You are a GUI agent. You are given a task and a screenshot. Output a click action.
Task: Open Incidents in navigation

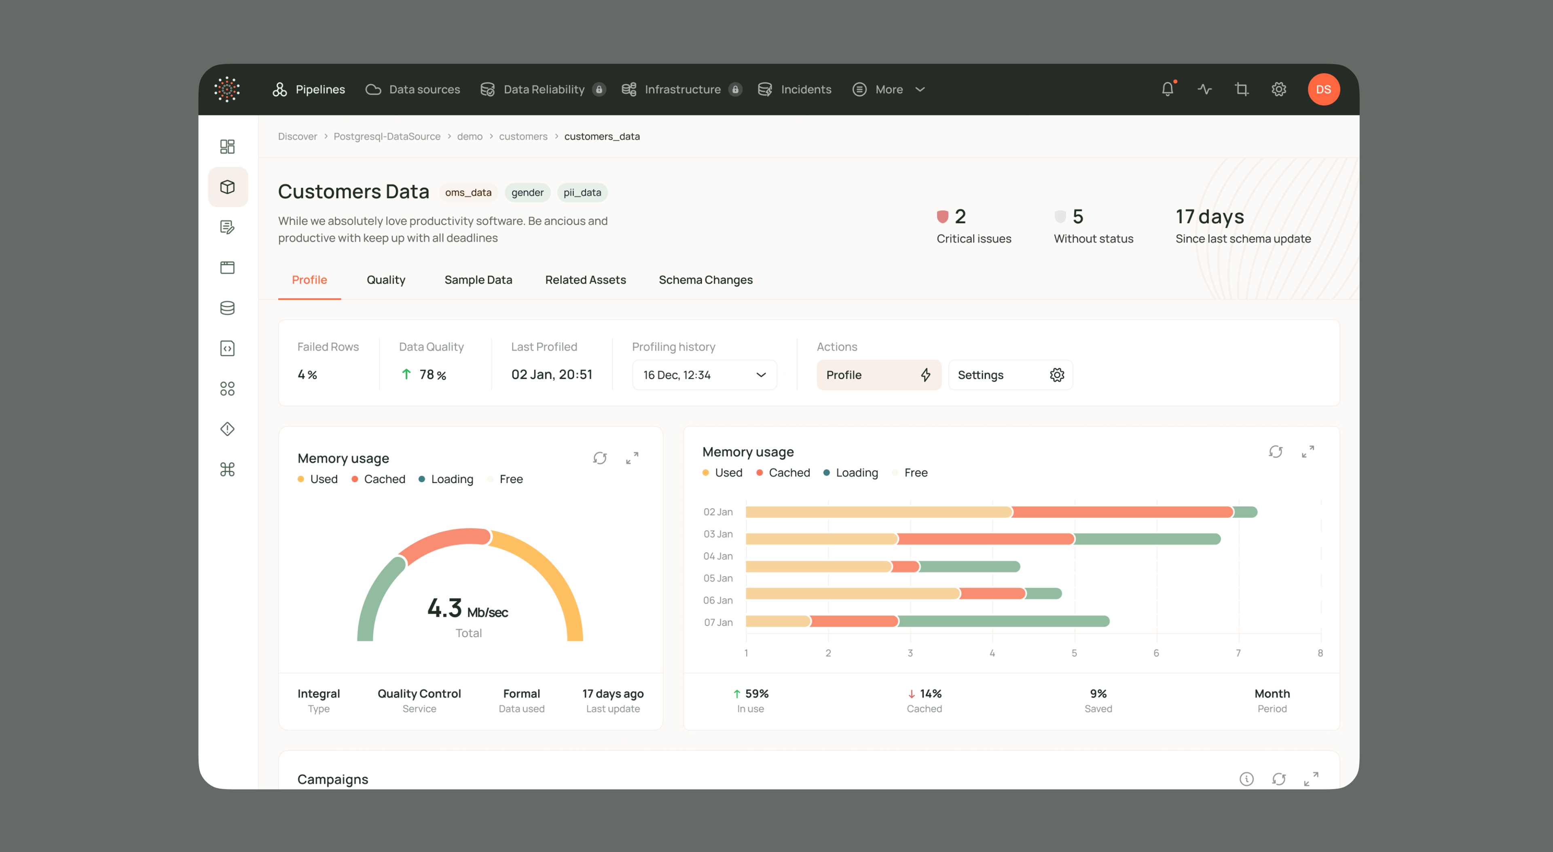tap(795, 89)
